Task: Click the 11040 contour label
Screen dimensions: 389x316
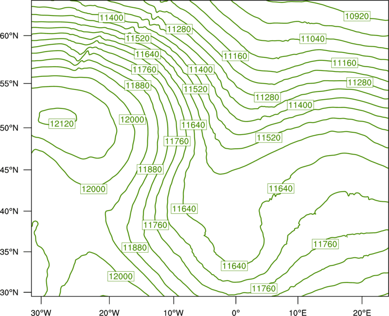Action: click(x=313, y=39)
